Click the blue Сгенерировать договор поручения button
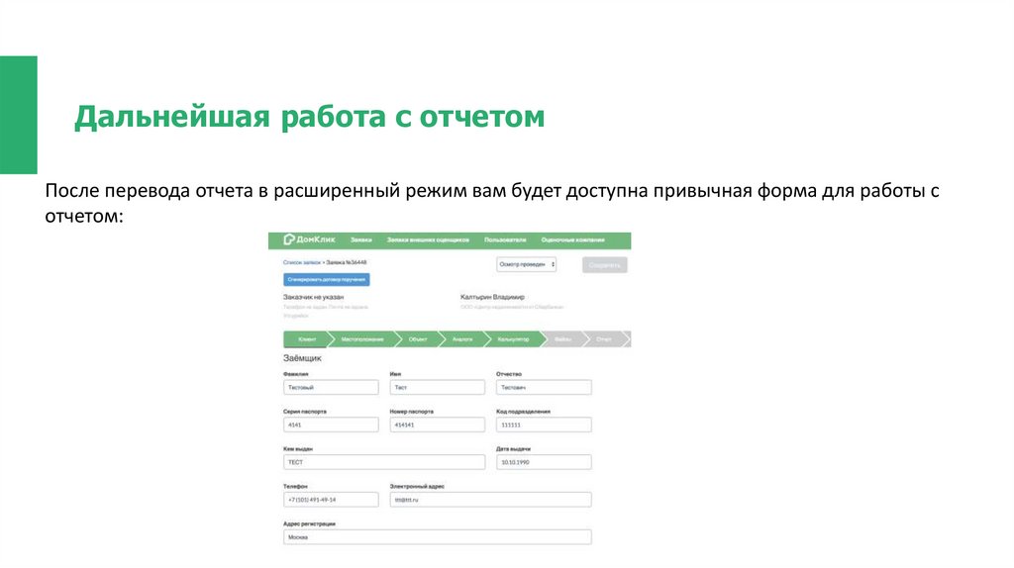This screenshot has width=1014, height=568. coord(326,280)
